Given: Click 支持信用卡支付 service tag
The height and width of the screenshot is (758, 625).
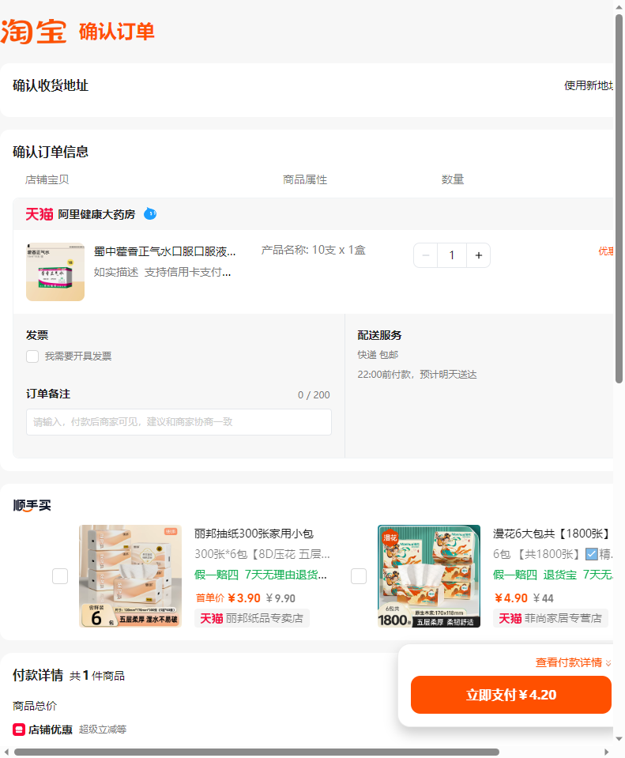Looking at the screenshot, I should pos(187,272).
